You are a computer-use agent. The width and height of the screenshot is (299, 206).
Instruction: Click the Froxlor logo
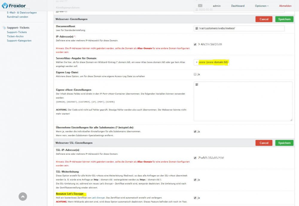tap(14, 6)
